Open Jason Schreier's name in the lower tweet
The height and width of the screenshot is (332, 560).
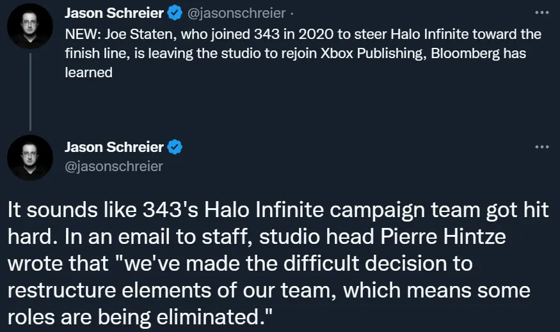pyautogui.click(x=115, y=147)
